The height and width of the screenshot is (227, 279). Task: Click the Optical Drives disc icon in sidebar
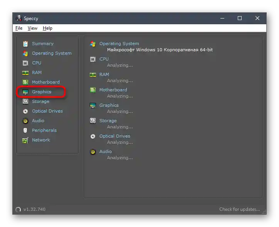point(25,111)
